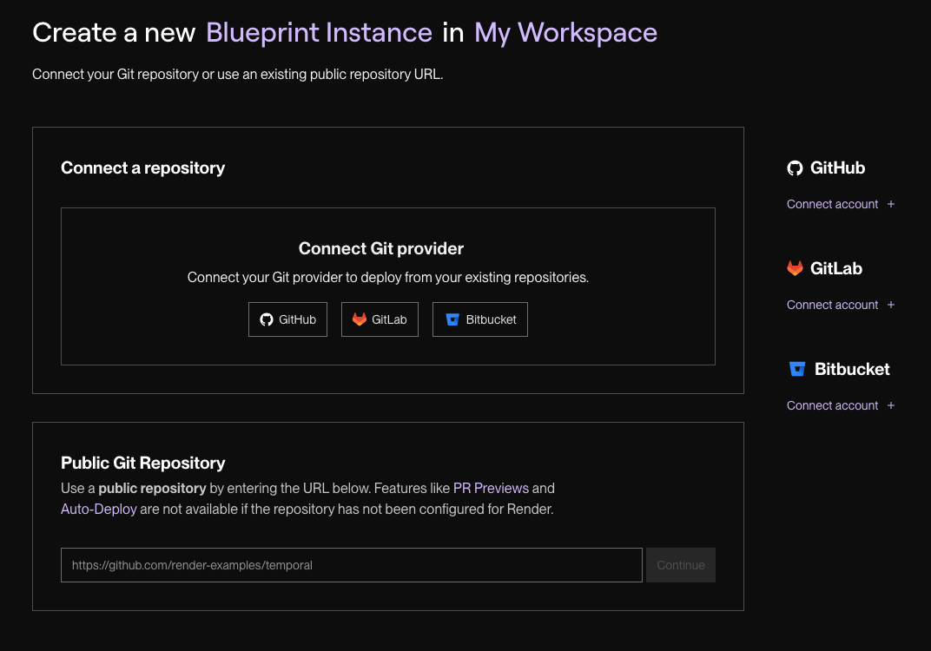The height and width of the screenshot is (651, 931).
Task: Click the Connect Git provider heading
Action: tap(381, 248)
